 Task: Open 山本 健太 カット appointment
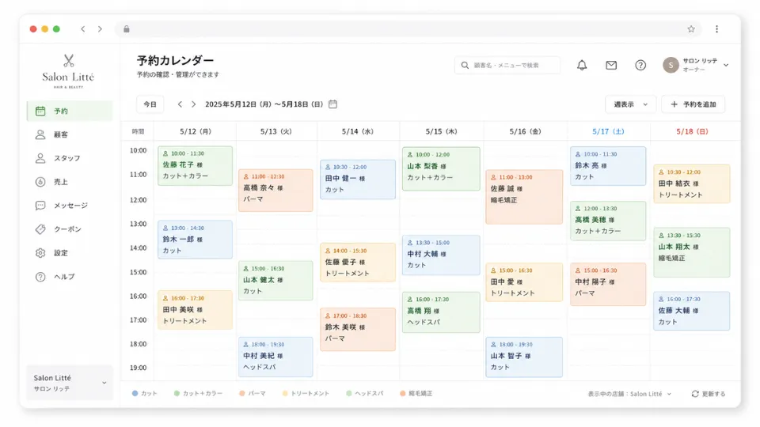[275, 280]
